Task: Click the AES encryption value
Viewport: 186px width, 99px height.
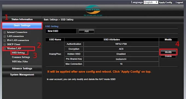Action: (121, 49)
